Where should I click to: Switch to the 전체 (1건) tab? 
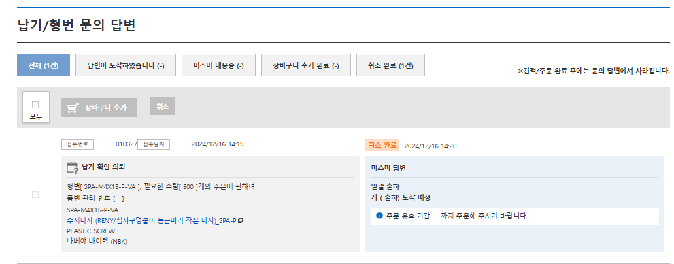pyautogui.click(x=44, y=65)
